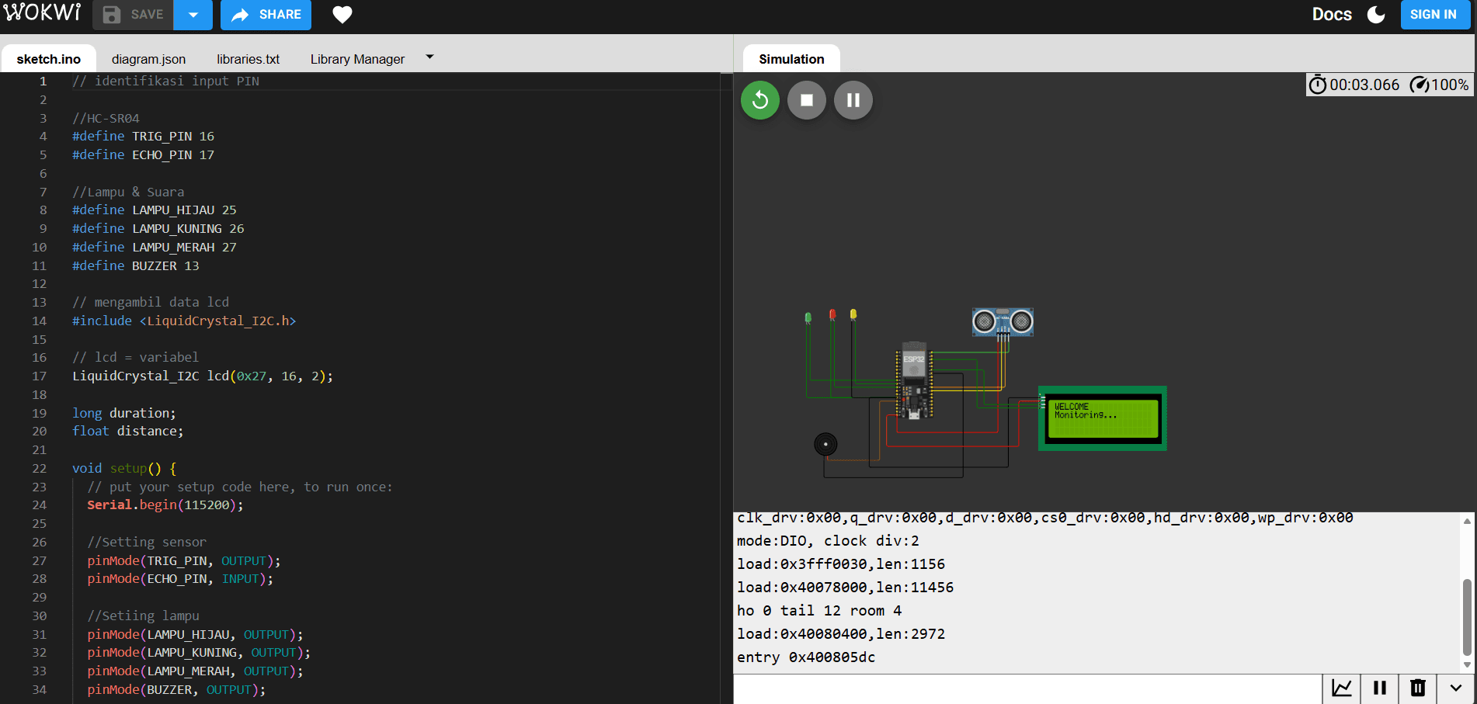Restart the simulation
Image resolution: width=1477 pixels, height=704 pixels.
(760, 100)
